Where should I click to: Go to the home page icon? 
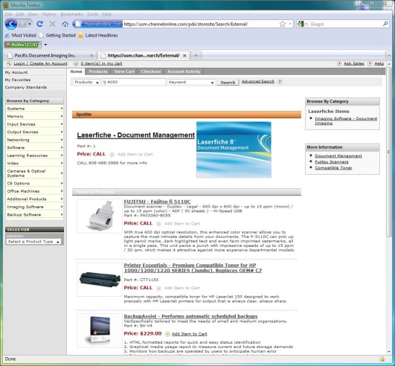click(x=65, y=25)
